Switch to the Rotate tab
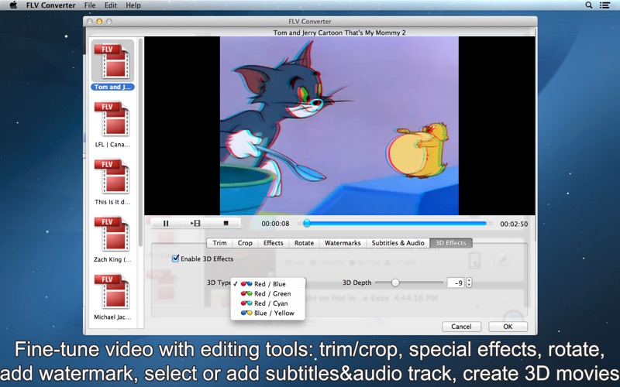This screenshot has height=387, width=620. [x=304, y=243]
